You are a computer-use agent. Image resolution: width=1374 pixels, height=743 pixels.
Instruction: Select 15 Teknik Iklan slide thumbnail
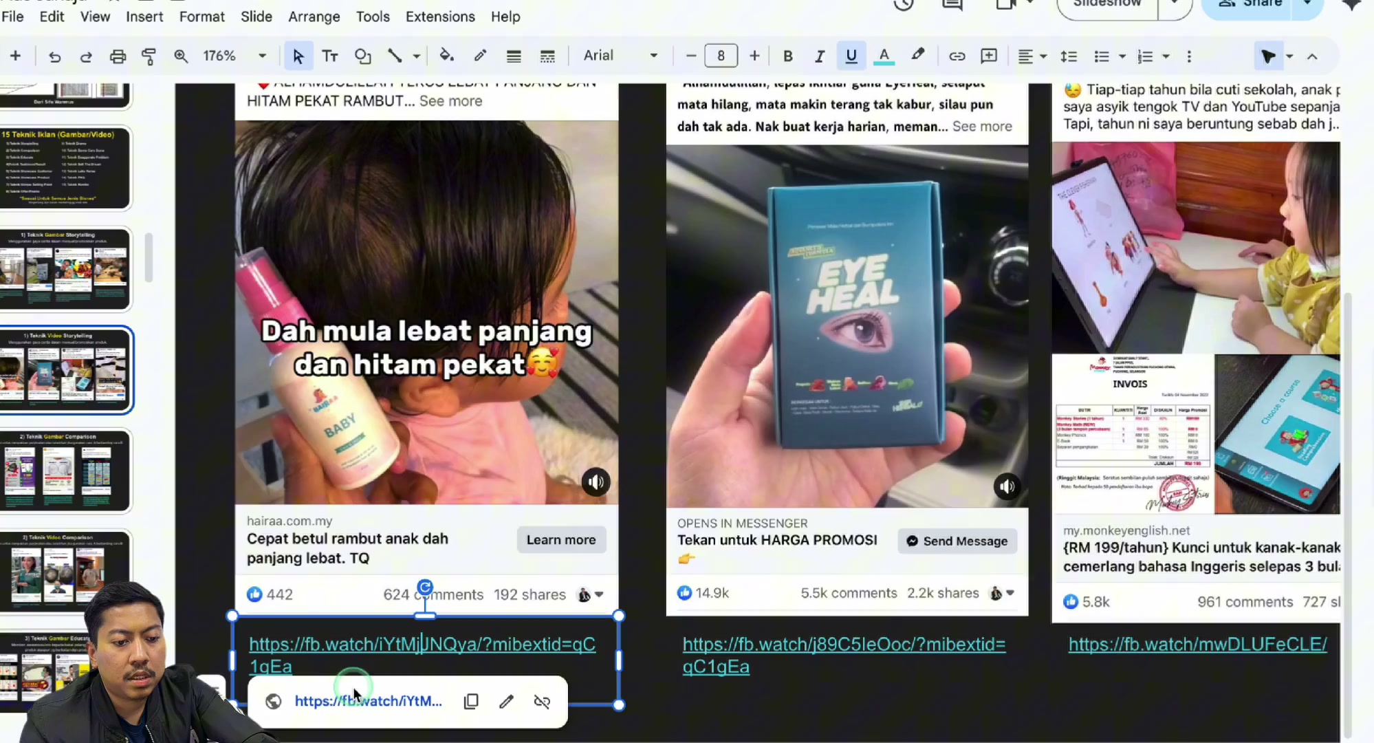(x=65, y=167)
